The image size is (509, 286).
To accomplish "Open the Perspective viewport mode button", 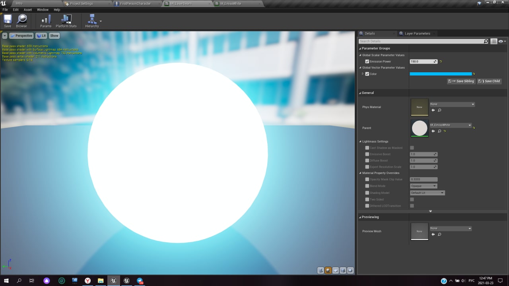I will 21,36.
